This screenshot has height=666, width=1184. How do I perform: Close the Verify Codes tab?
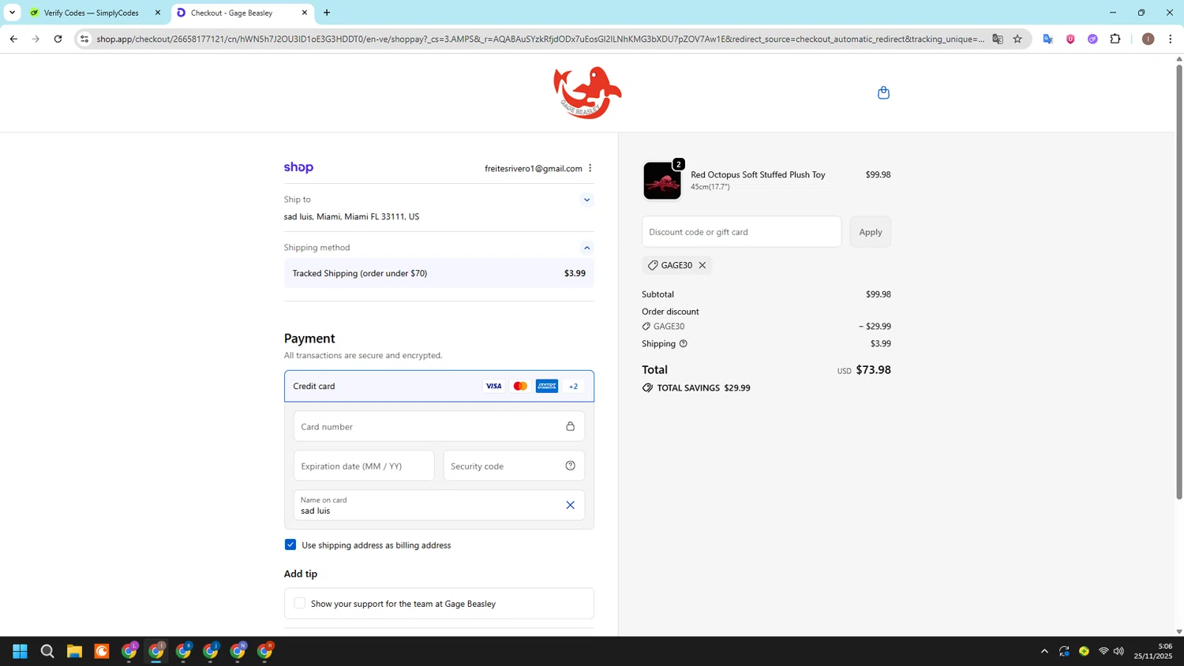[x=158, y=13]
